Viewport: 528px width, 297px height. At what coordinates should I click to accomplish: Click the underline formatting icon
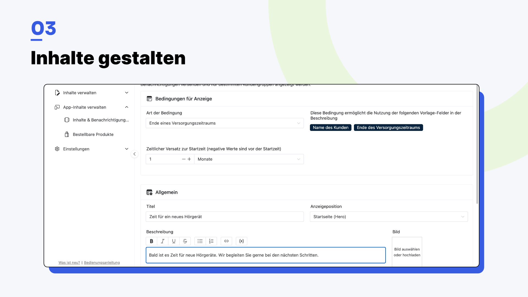click(174, 241)
